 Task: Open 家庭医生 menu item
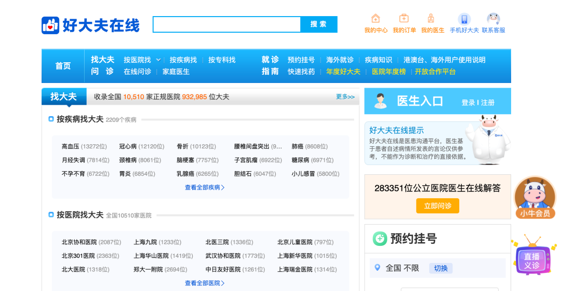tap(176, 72)
